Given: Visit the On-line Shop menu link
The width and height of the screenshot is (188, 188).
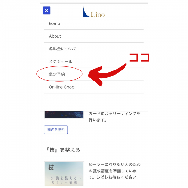Looking at the screenshot, I should pyautogui.click(x=94, y=87).
